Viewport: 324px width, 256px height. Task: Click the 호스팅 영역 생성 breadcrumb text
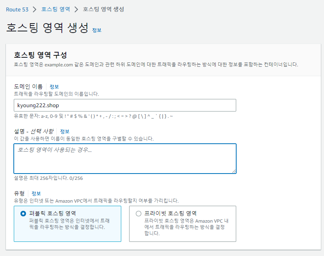[103, 9]
